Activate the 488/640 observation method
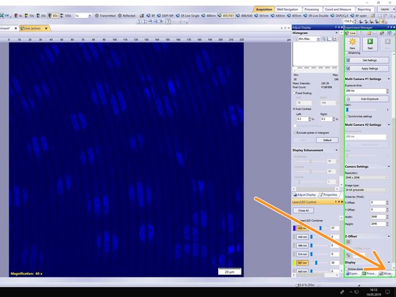The height and width of the screenshot is (297, 396). [244, 15]
